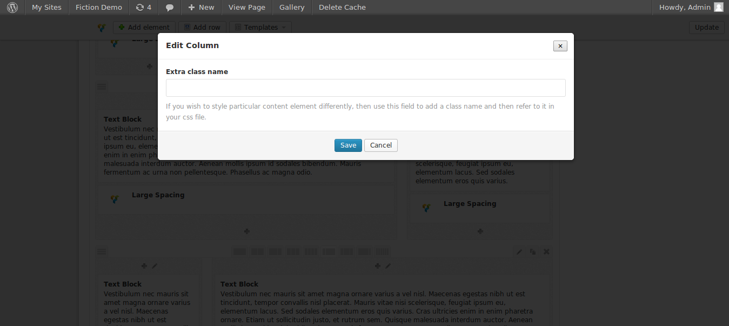
Task: Focus the Extra class name field
Action: pos(366,88)
